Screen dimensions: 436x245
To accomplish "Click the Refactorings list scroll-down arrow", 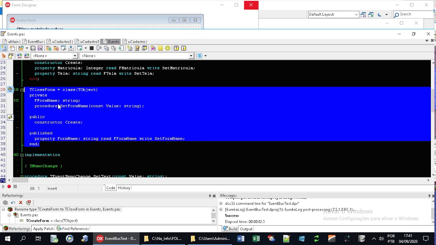I will [x=214, y=221].
